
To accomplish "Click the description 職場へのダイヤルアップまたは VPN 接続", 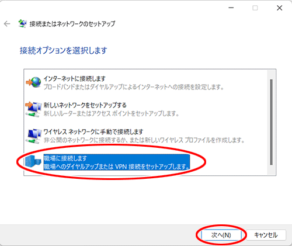I will click(x=117, y=167).
